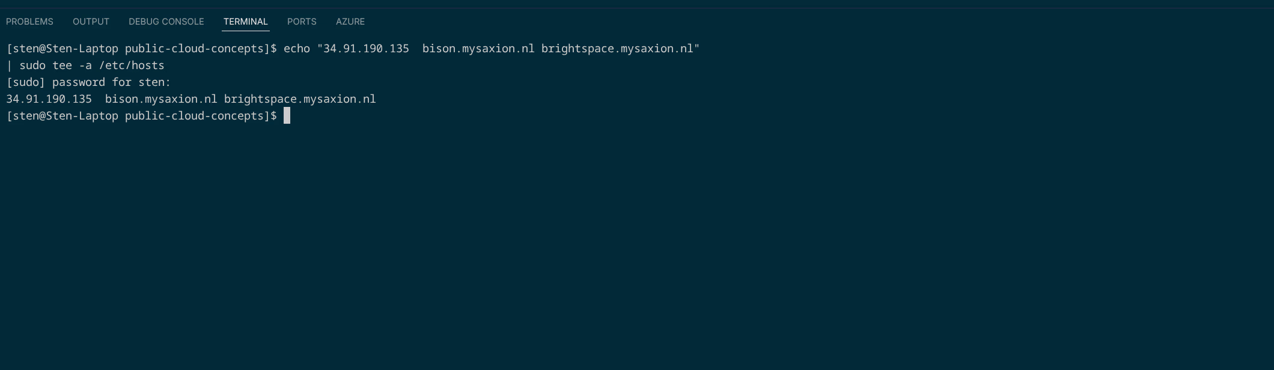Click brightspace.mysaxion.nl in the tee output line
Screen dimensions: 1274x370
click(299, 99)
